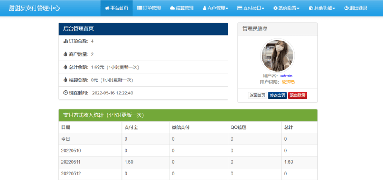This screenshot has width=383, height=180.
Task: Click the 甜甜易支付管理中心 brand title
Action: pyautogui.click(x=34, y=8)
